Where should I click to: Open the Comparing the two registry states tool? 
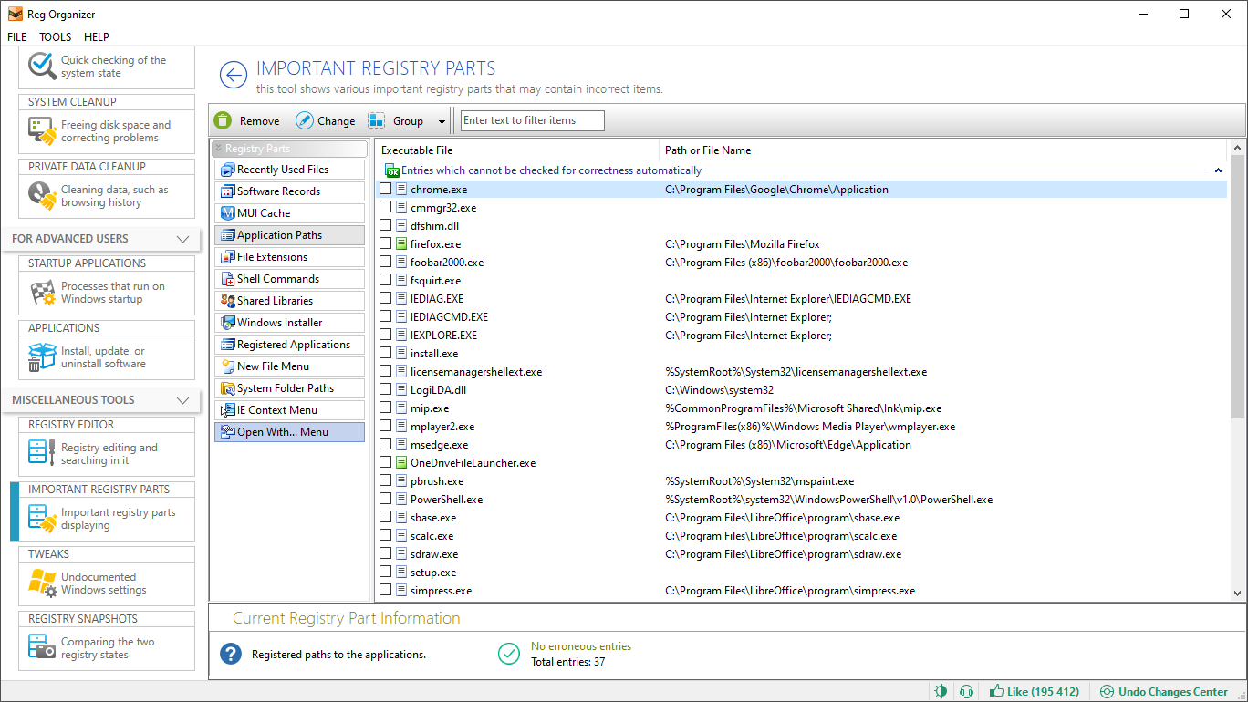pos(107,647)
